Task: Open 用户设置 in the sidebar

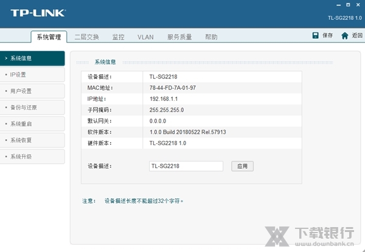Action: tap(32, 91)
